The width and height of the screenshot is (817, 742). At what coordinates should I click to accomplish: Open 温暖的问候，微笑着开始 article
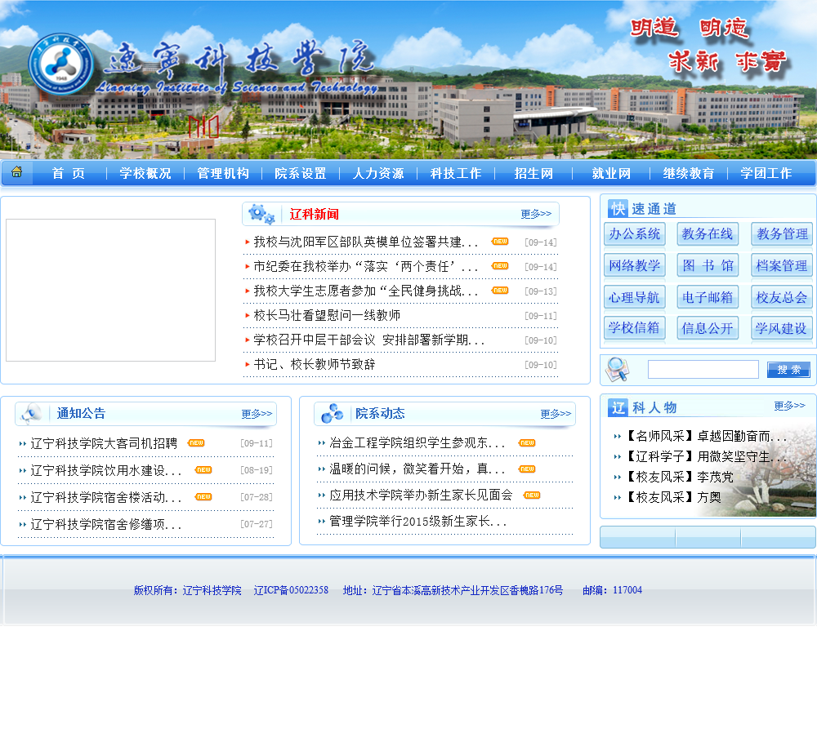(x=417, y=469)
